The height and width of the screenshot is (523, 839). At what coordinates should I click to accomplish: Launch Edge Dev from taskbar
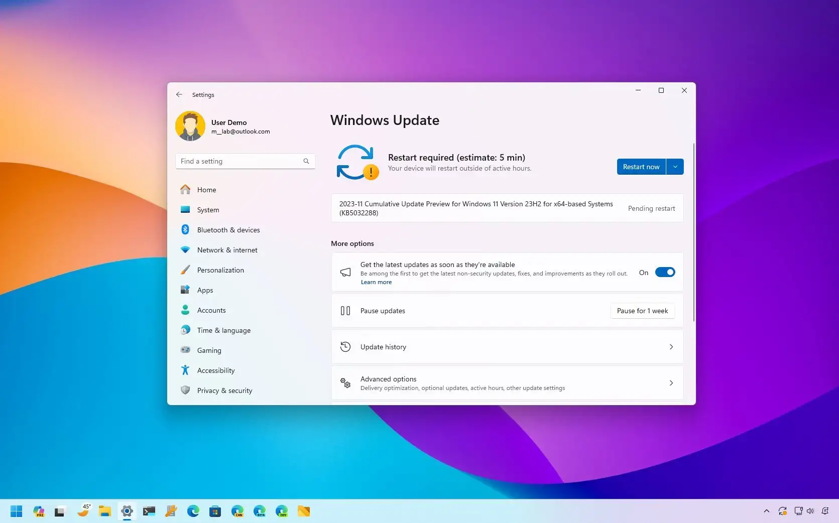coord(282,511)
